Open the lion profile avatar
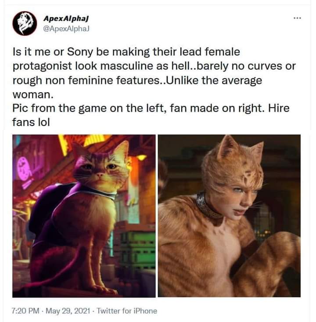 (x=25, y=23)
